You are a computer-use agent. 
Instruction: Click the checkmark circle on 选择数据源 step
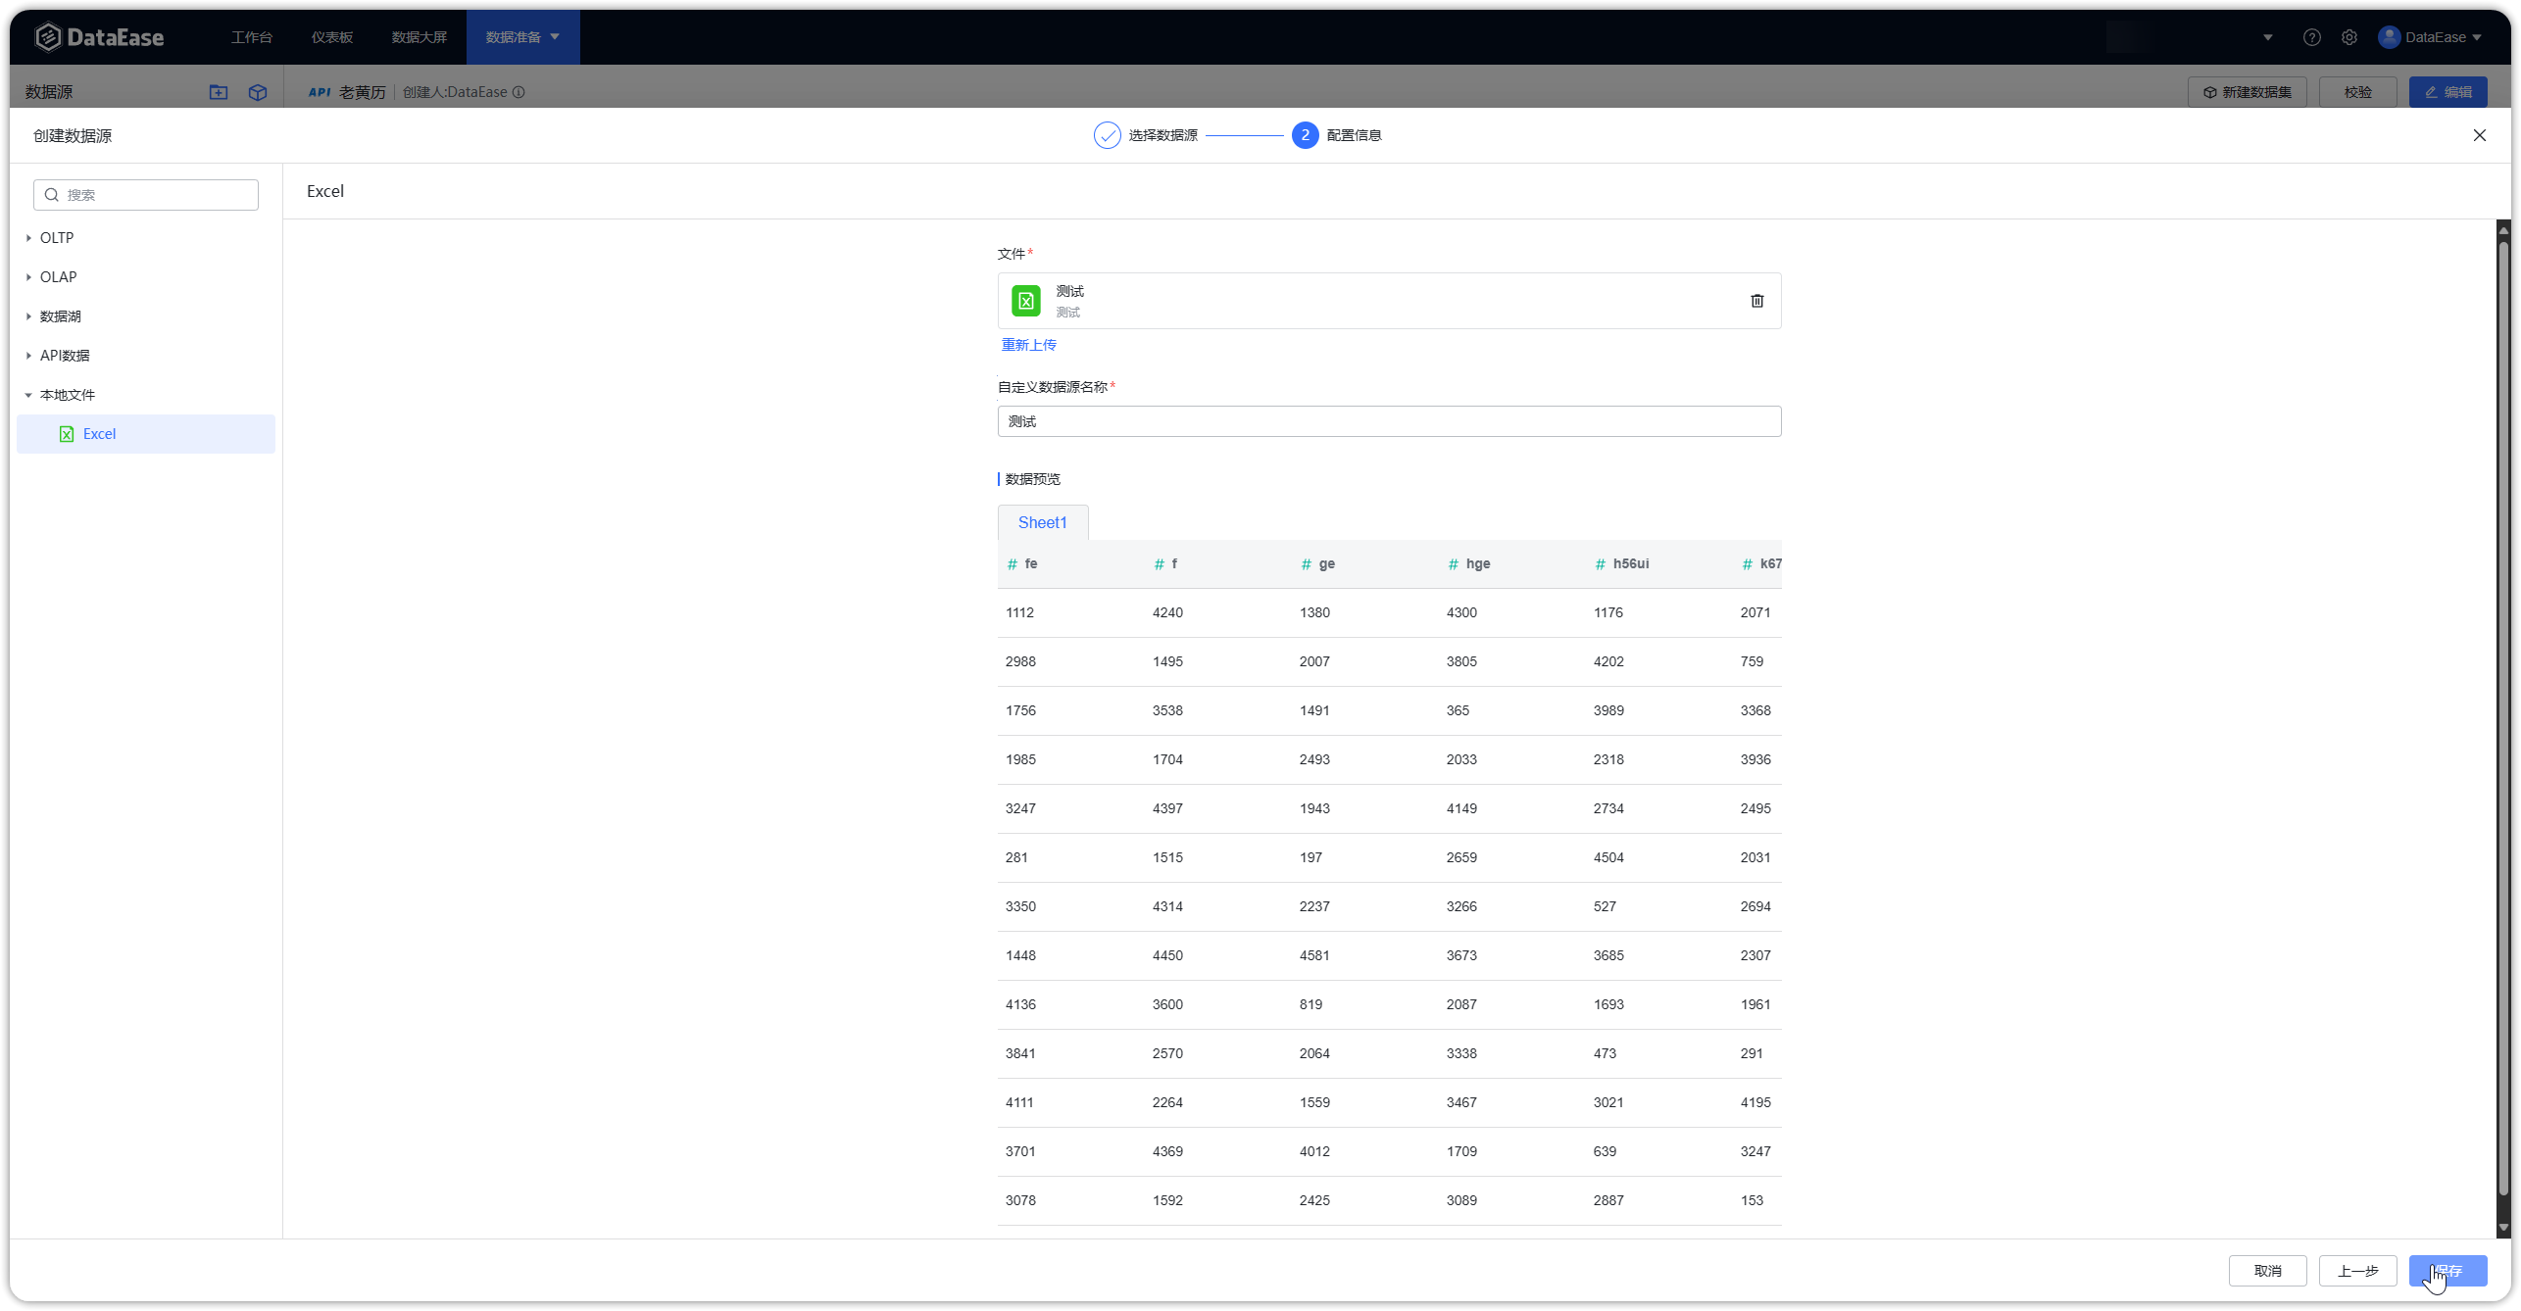tap(1107, 134)
